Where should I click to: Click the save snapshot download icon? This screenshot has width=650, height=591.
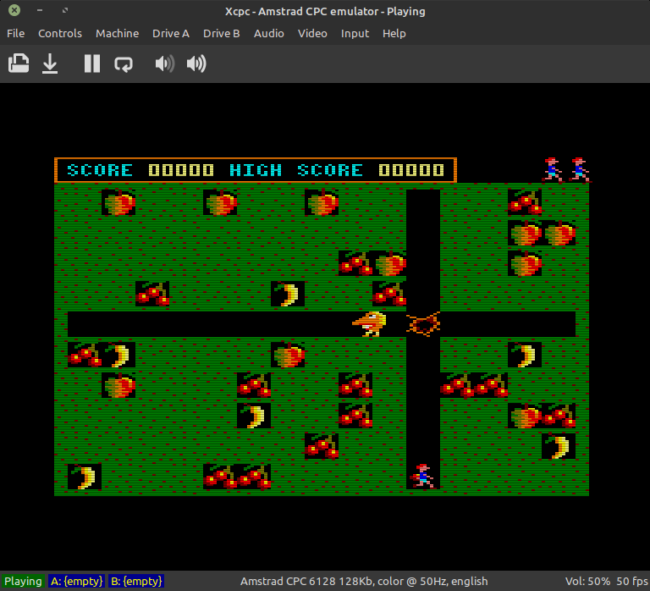(x=50, y=64)
